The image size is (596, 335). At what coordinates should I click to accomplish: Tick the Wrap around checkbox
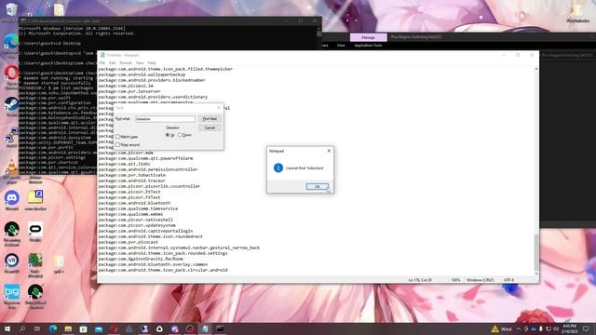coord(118,145)
